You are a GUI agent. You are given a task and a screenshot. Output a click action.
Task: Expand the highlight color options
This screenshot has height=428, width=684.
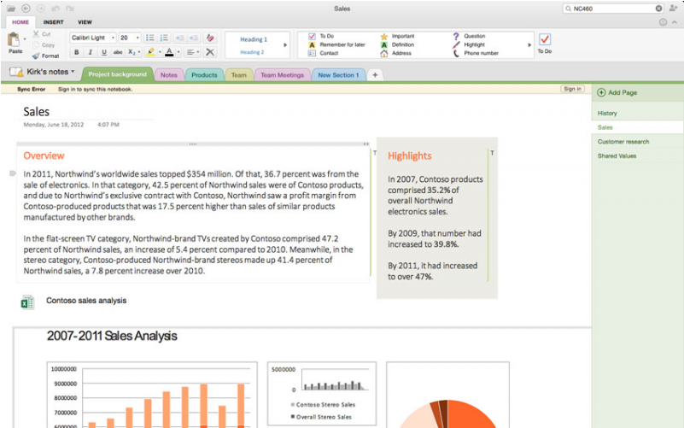pyautogui.click(x=160, y=52)
